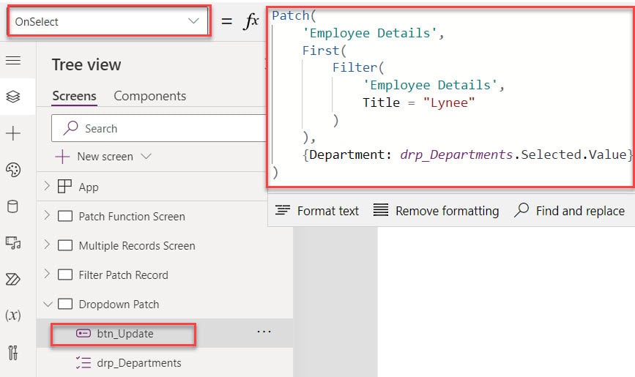Screen dimensions: 635x377
Task: Click the "Lynee" string in formula
Action: (x=448, y=102)
